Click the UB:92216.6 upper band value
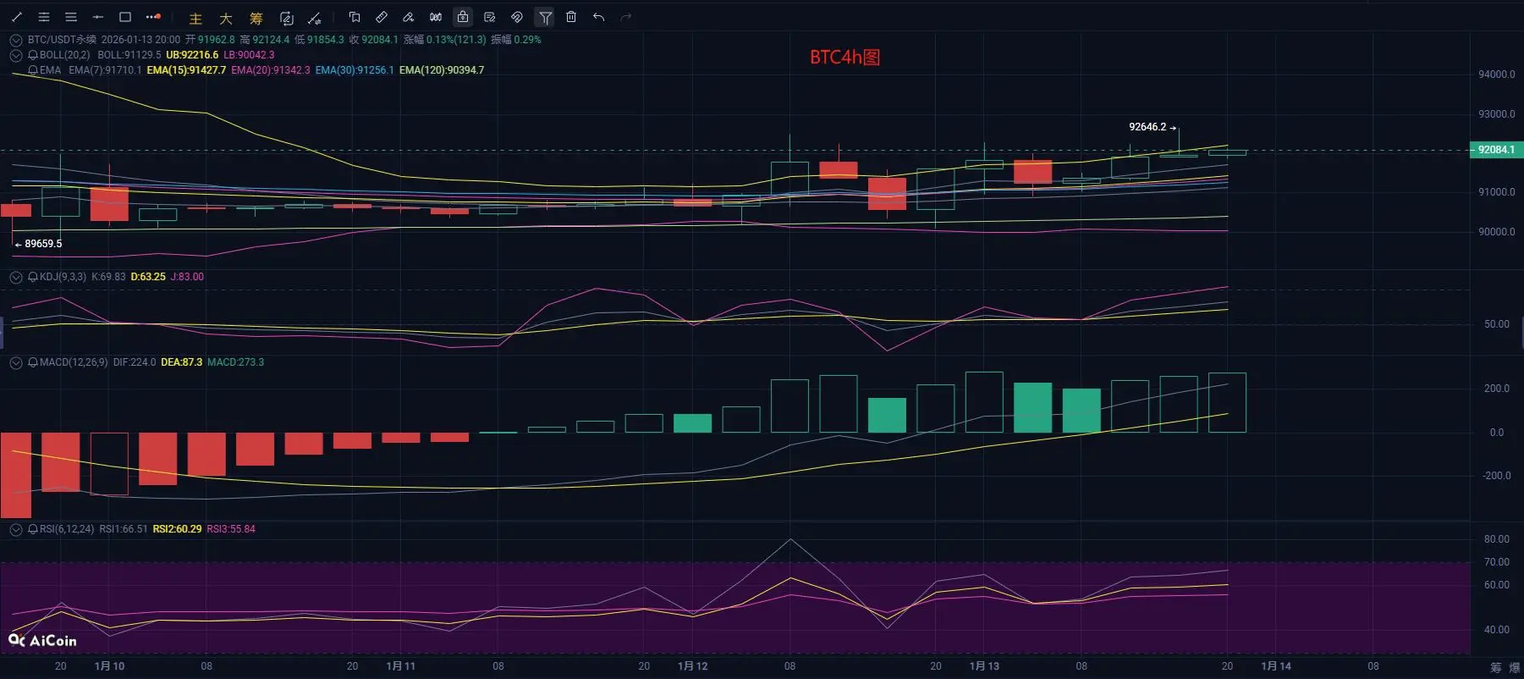1524x679 pixels. click(x=192, y=55)
